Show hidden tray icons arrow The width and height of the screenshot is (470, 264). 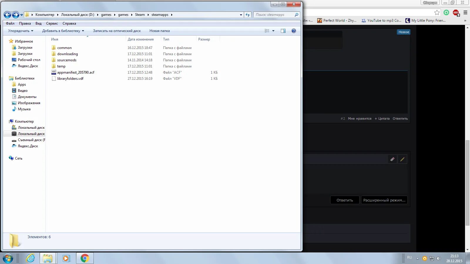[x=417, y=258]
